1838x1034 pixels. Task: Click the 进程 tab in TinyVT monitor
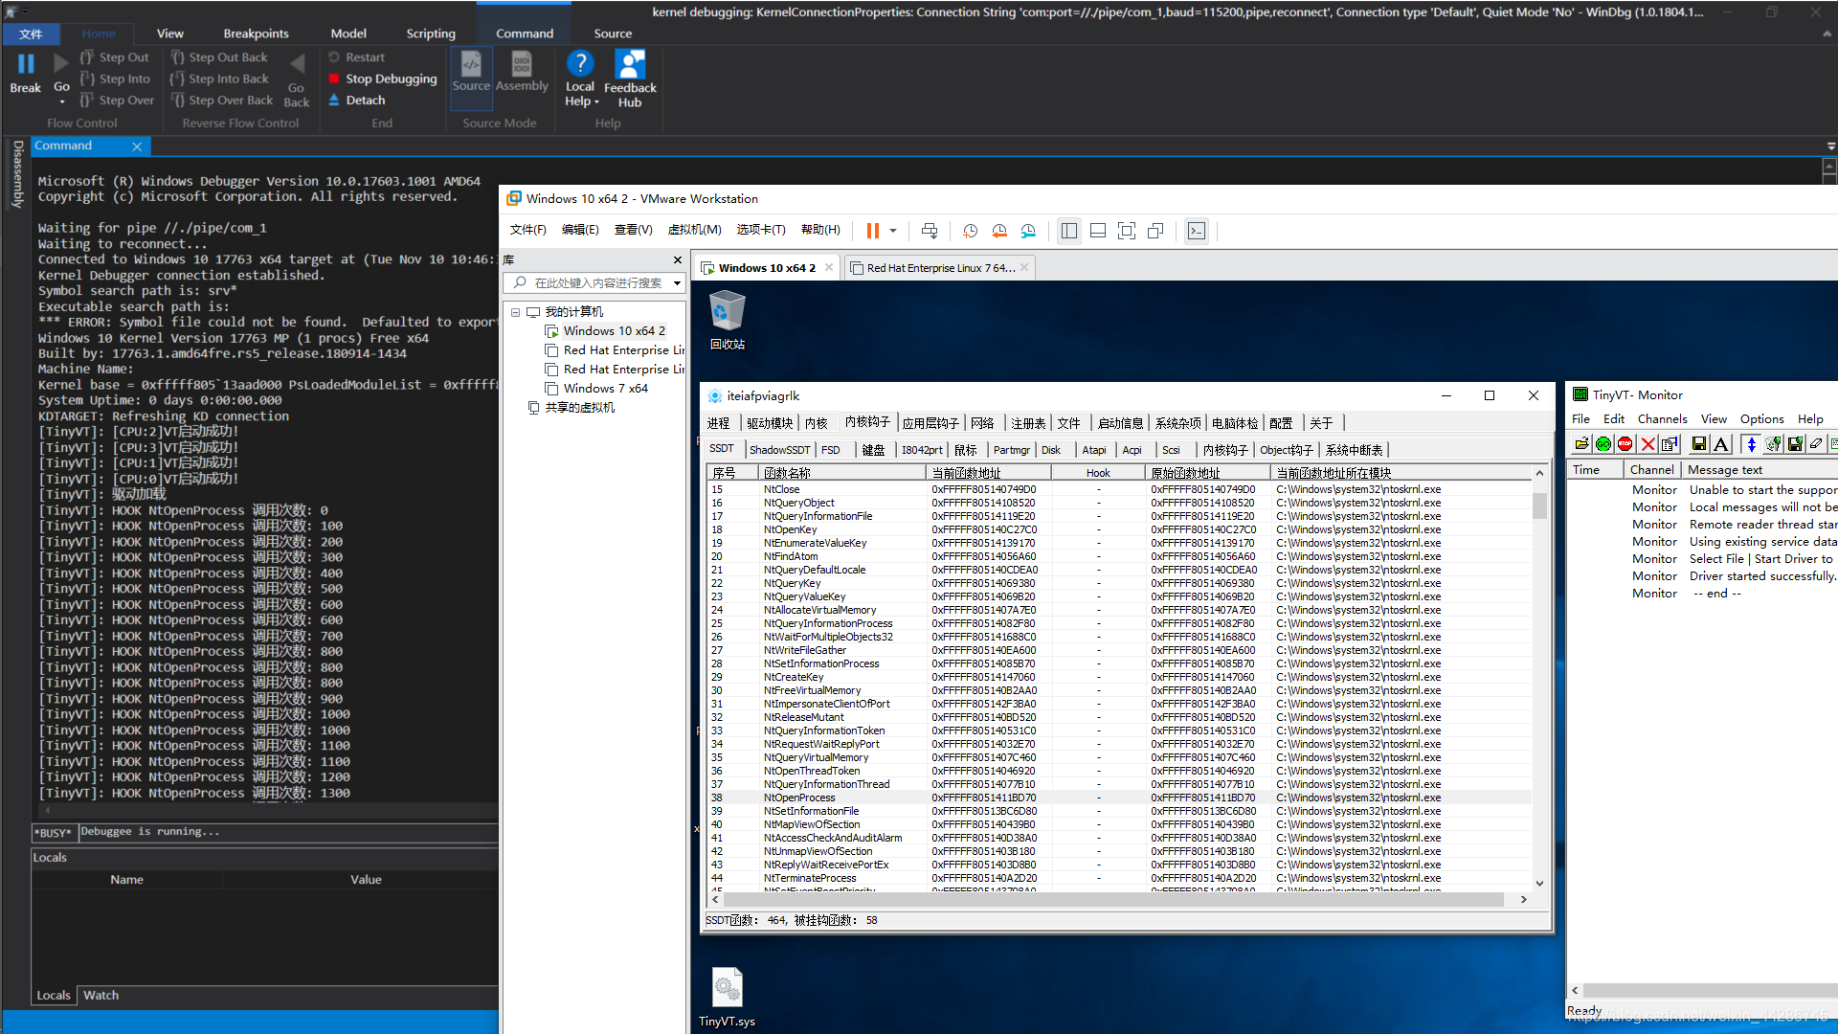point(720,423)
